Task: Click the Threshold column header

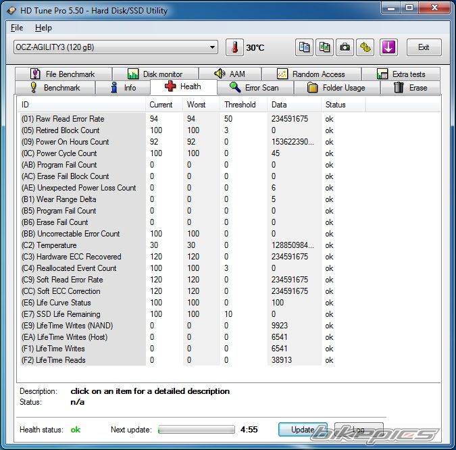Action: [x=240, y=105]
